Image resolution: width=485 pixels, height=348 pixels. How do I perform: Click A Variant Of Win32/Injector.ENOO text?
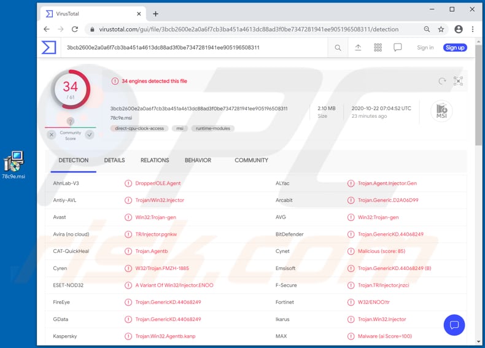click(x=174, y=285)
